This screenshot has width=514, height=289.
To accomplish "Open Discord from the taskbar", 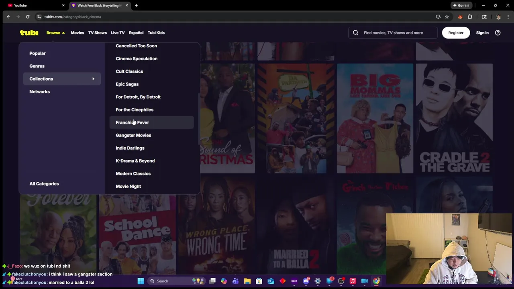I will click(306, 281).
